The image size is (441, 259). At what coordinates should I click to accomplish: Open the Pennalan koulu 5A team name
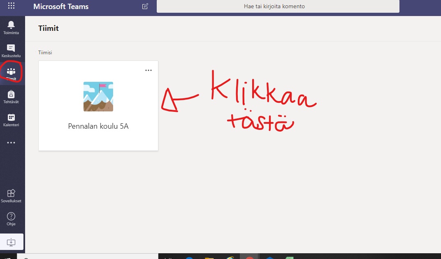click(x=98, y=126)
